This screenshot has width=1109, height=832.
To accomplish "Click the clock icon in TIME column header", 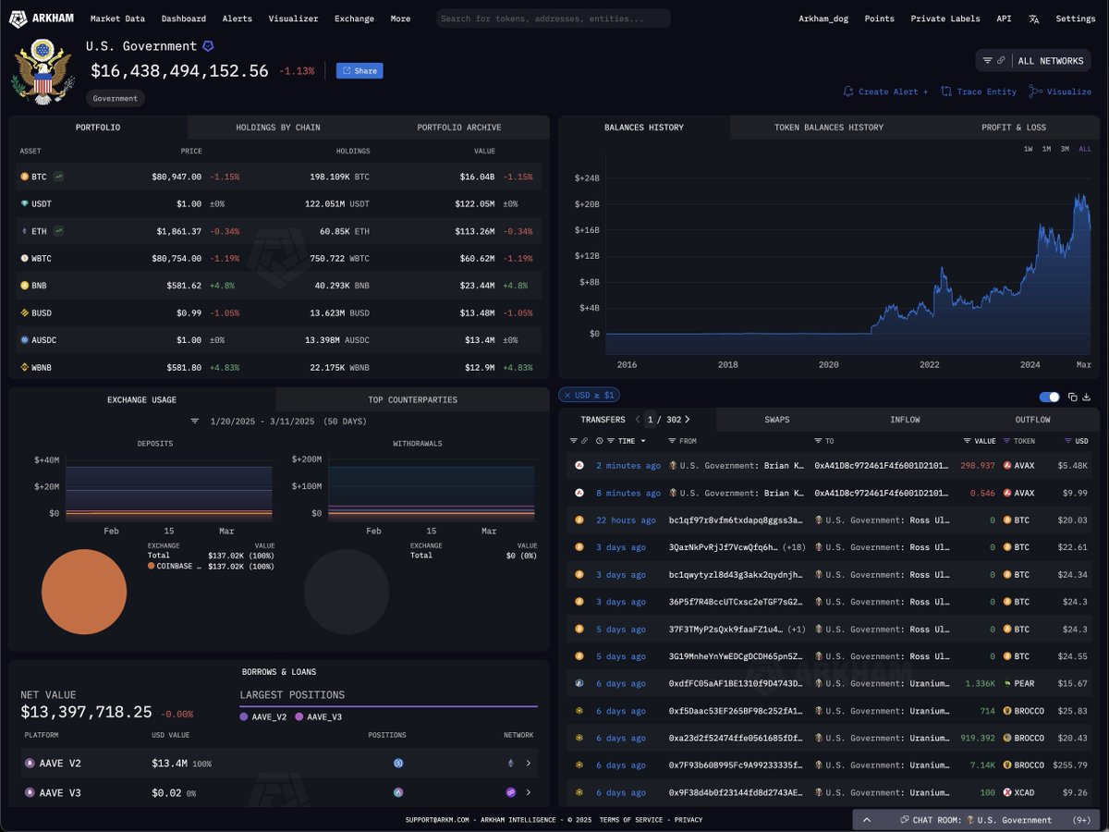I will point(600,441).
